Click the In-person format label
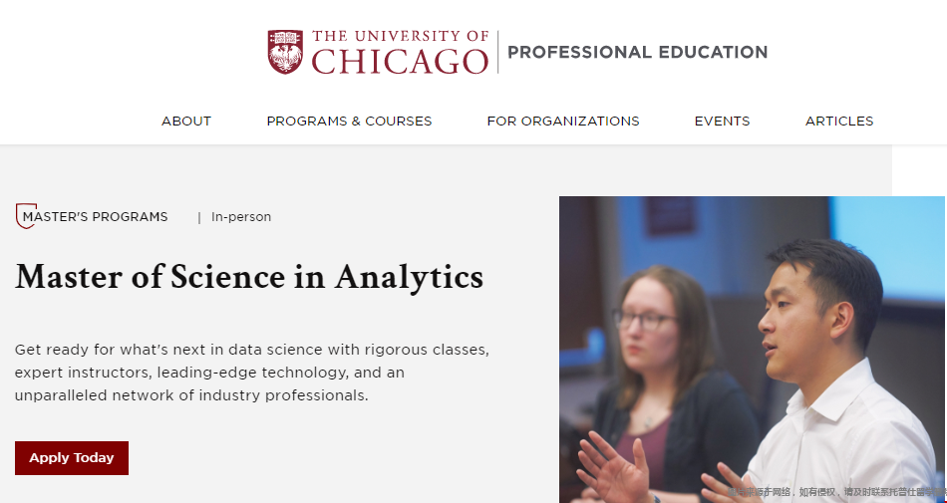Viewport: 947px width, 503px height. [241, 217]
